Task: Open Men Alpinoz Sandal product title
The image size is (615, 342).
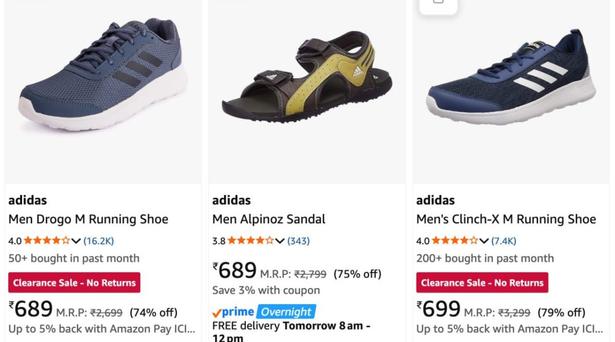Action: pyautogui.click(x=269, y=219)
